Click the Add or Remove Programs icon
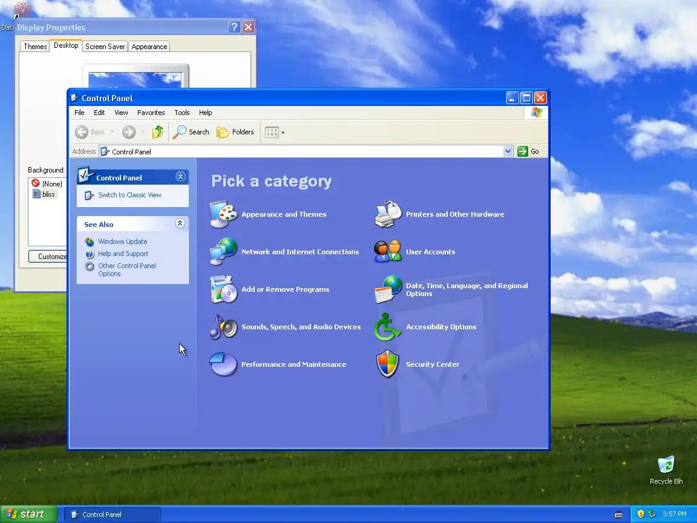 tap(224, 289)
